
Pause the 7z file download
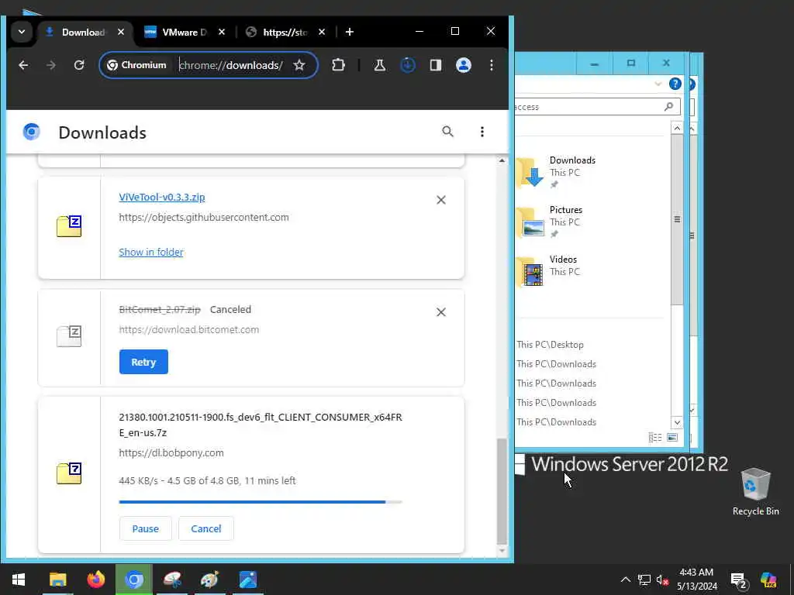tap(145, 528)
